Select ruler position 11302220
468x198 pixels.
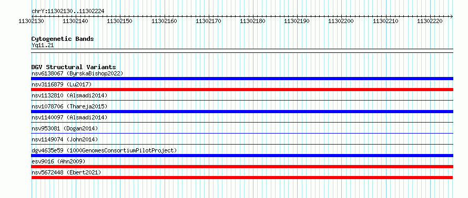pyautogui.click(x=430, y=21)
